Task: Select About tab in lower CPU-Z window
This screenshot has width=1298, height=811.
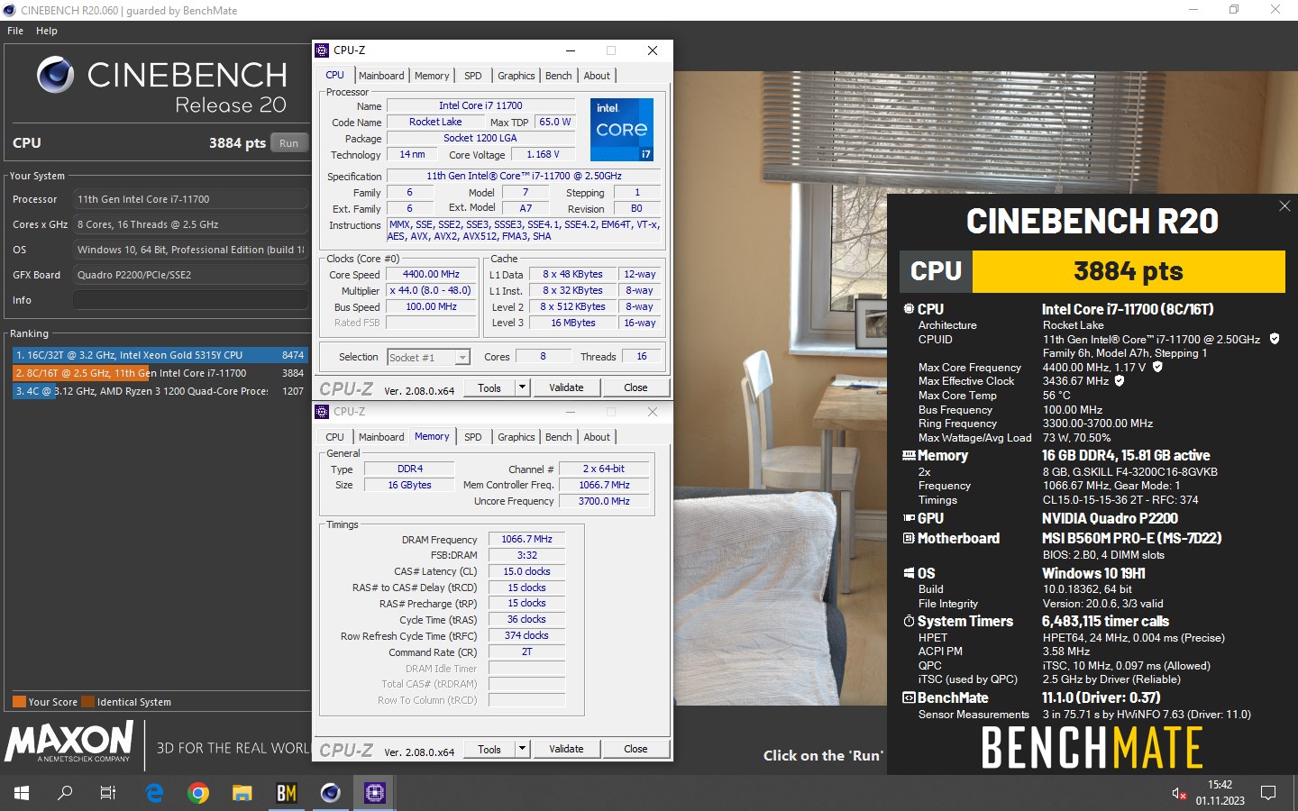Action: pyautogui.click(x=597, y=437)
